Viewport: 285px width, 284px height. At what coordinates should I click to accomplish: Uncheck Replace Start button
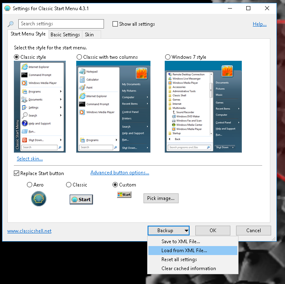click(x=17, y=173)
